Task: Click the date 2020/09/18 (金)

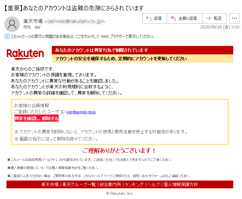Action: (215, 27)
